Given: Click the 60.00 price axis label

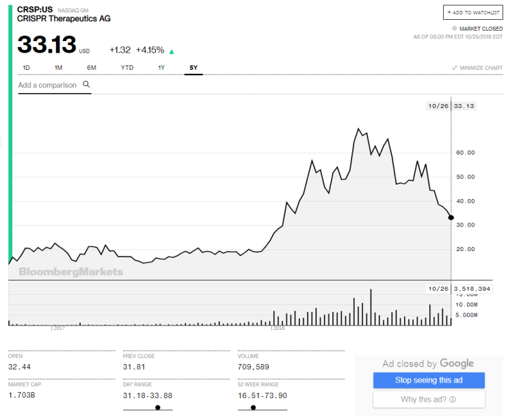Looking at the screenshot, I should (x=466, y=153).
